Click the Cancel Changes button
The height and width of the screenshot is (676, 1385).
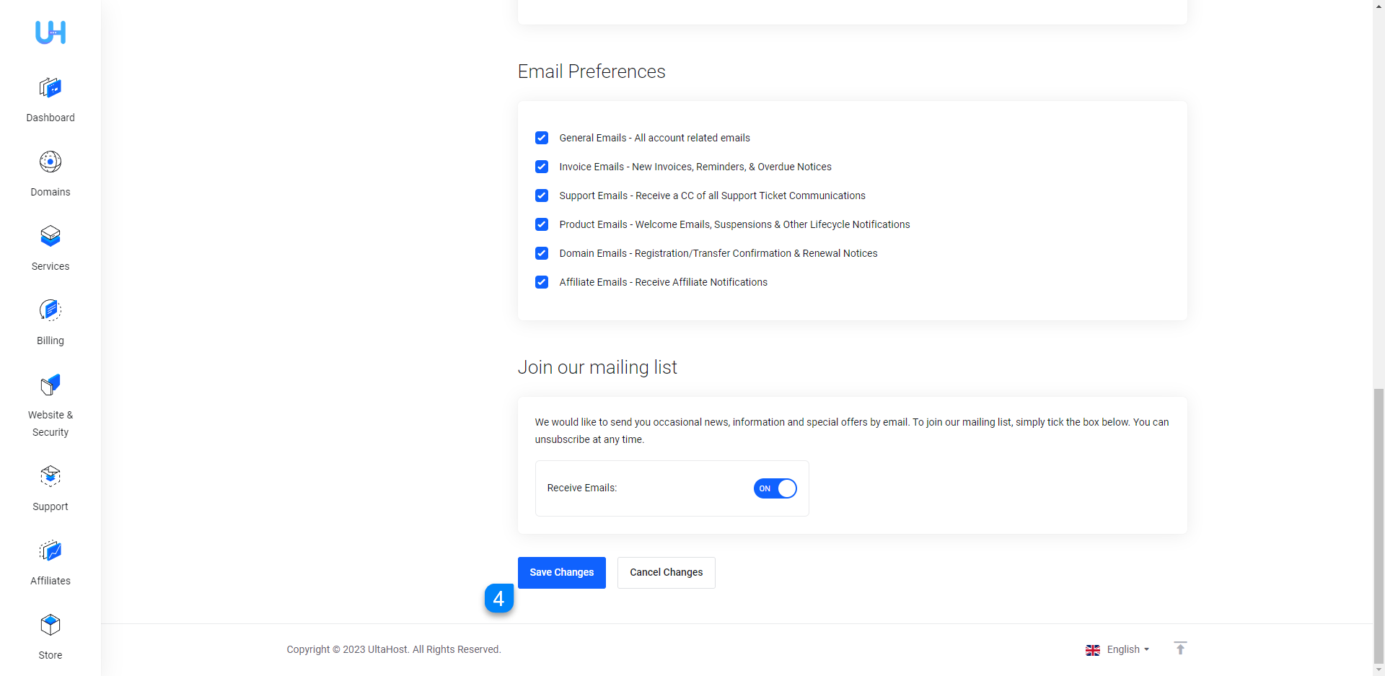click(x=667, y=573)
